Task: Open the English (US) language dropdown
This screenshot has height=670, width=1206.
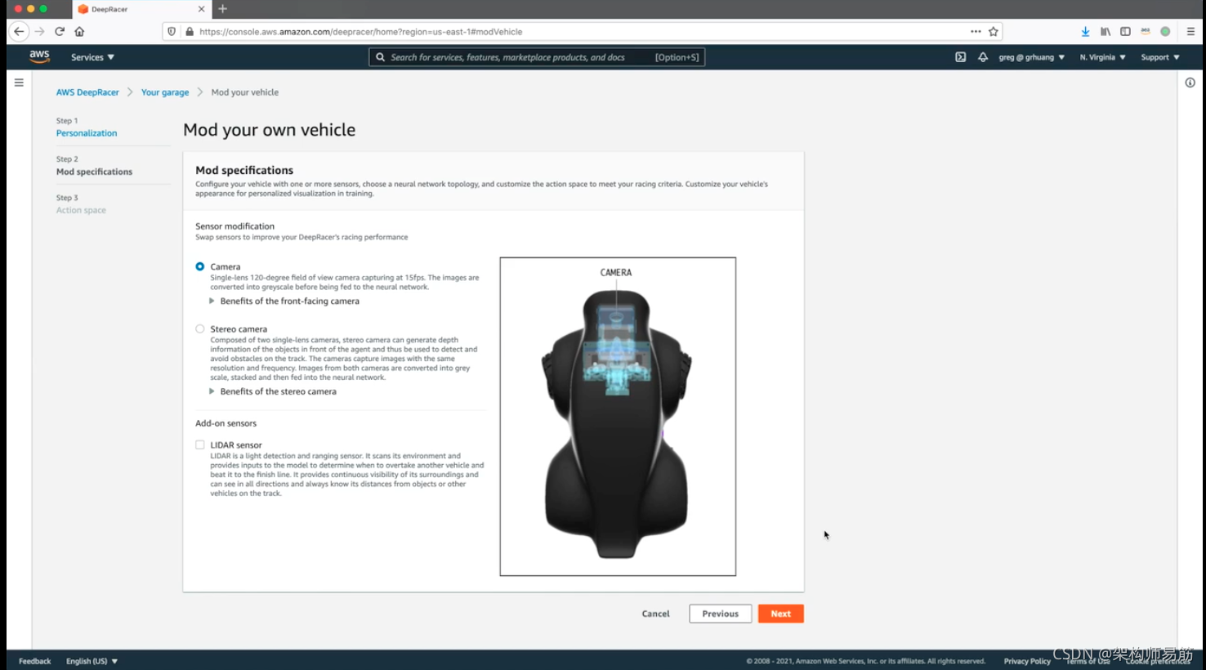Action: (x=92, y=661)
